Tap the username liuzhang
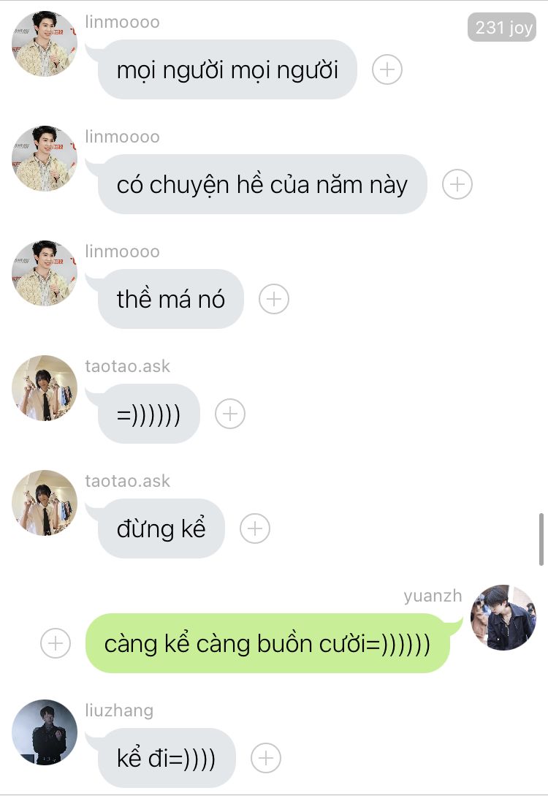The height and width of the screenshot is (796, 548). [119, 710]
